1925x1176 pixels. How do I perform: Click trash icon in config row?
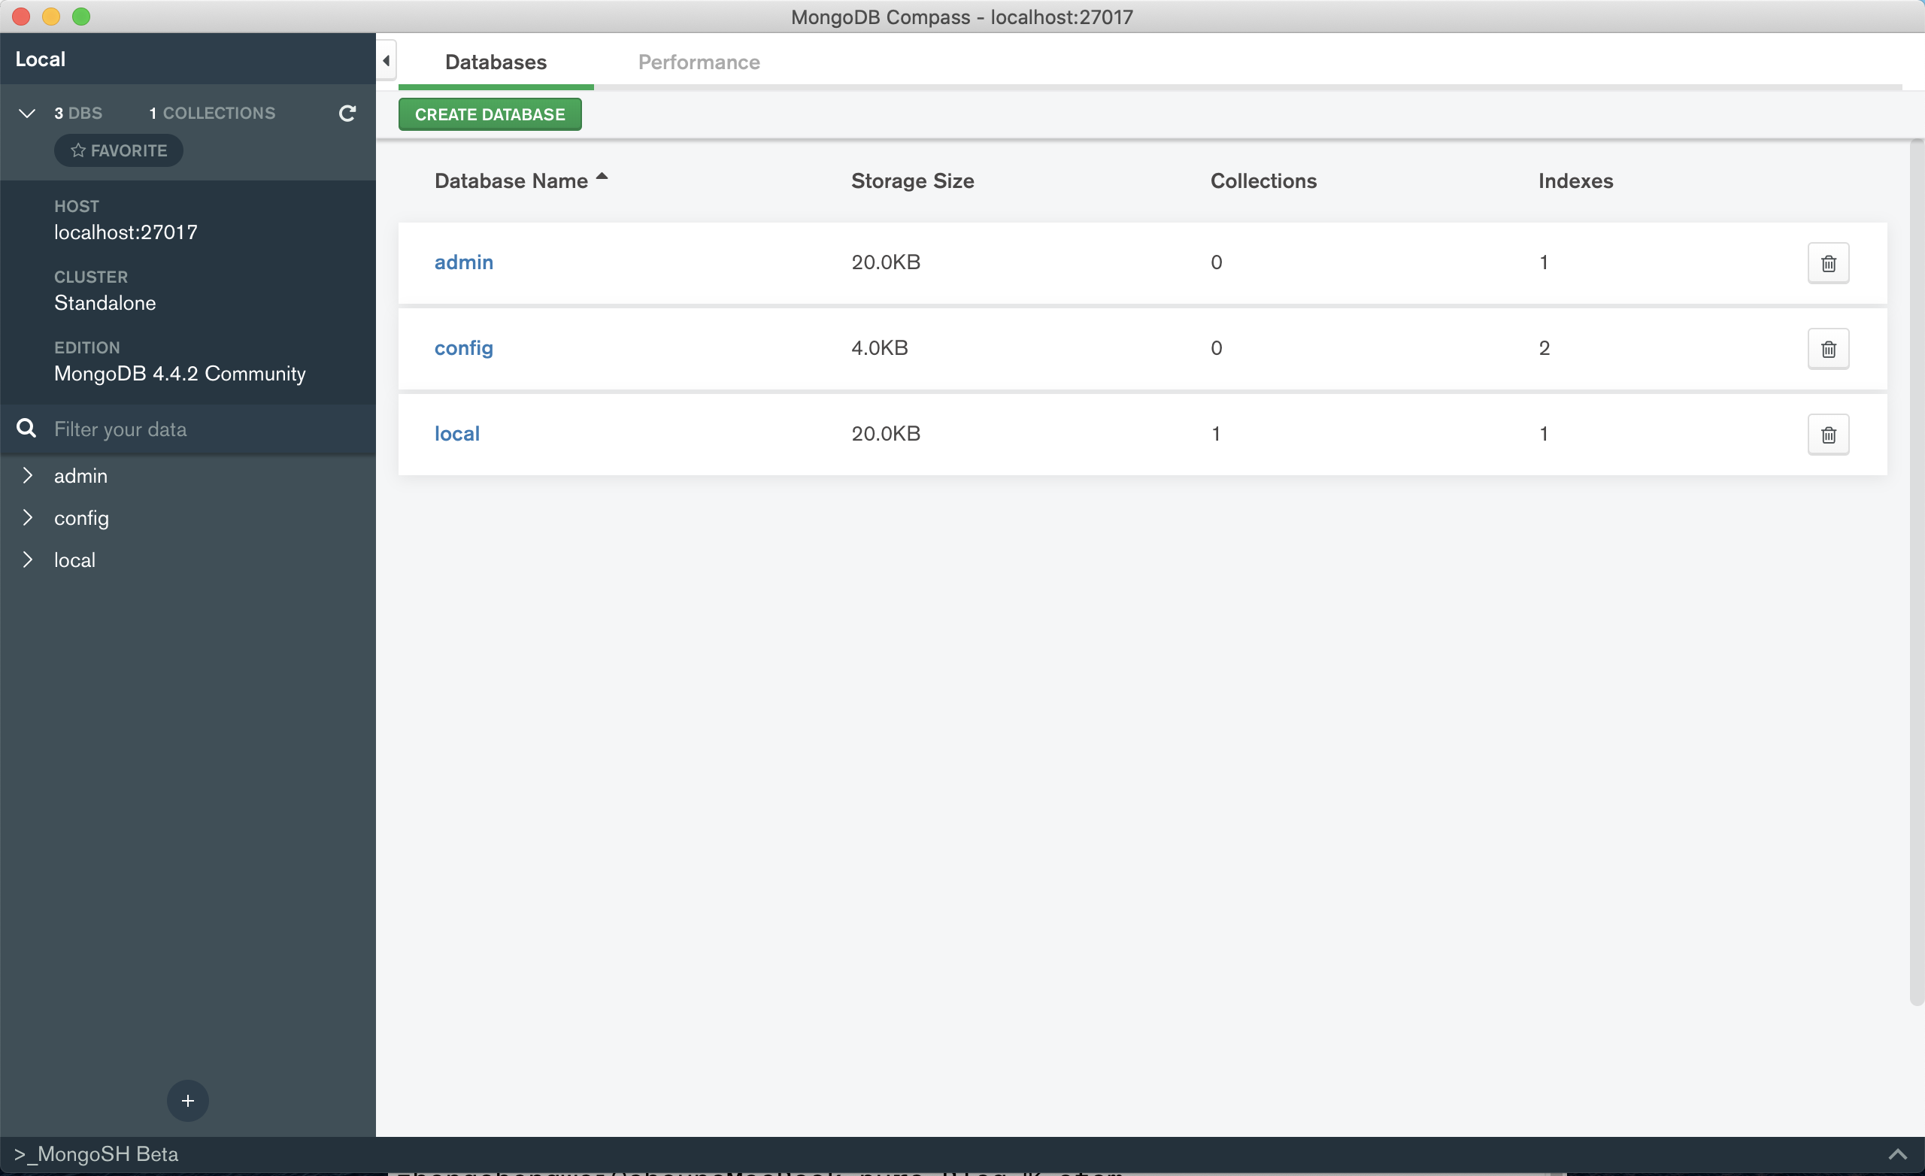[1827, 348]
